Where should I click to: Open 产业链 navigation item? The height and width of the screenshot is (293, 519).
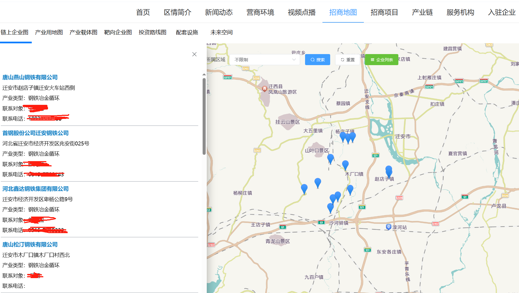click(x=422, y=12)
